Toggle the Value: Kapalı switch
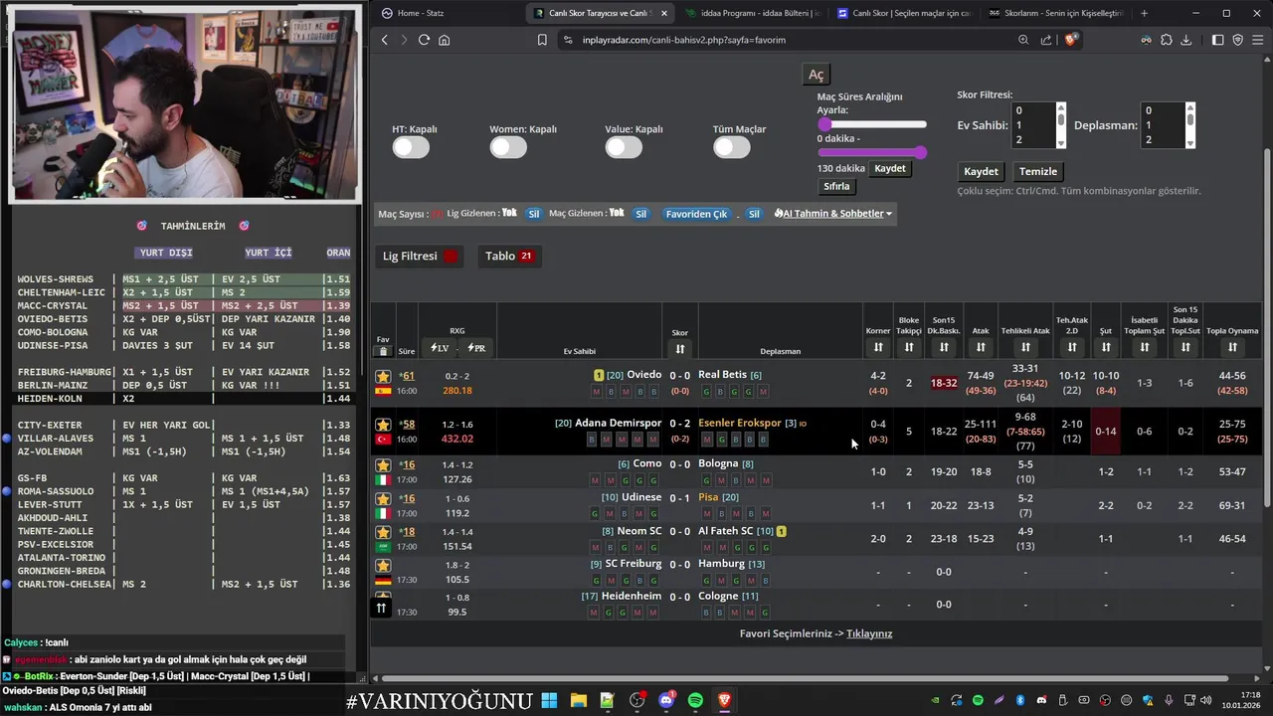 coord(624,147)
